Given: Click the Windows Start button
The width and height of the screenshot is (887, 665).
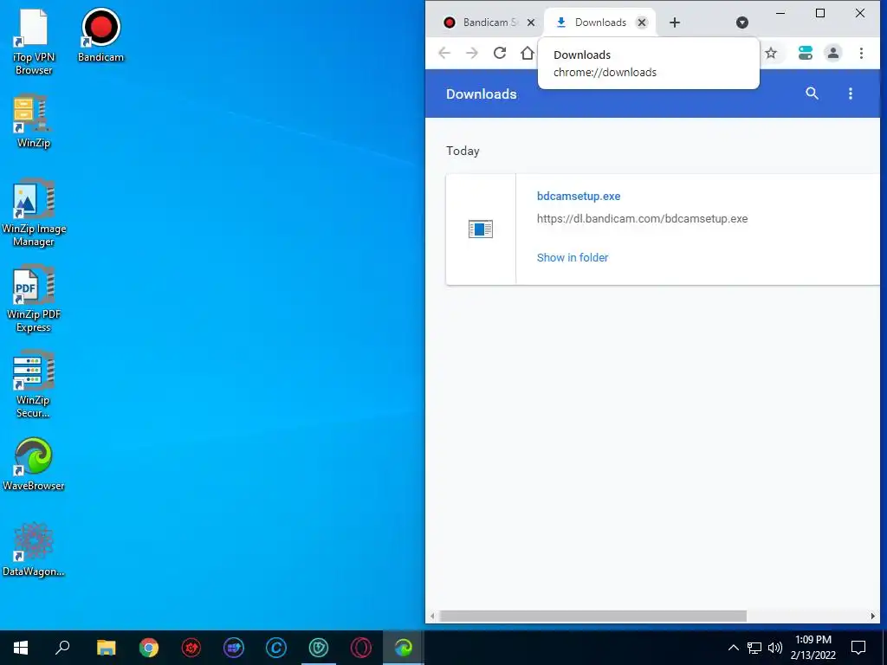Looking at the screenshot, I should (x=21, y=648).
